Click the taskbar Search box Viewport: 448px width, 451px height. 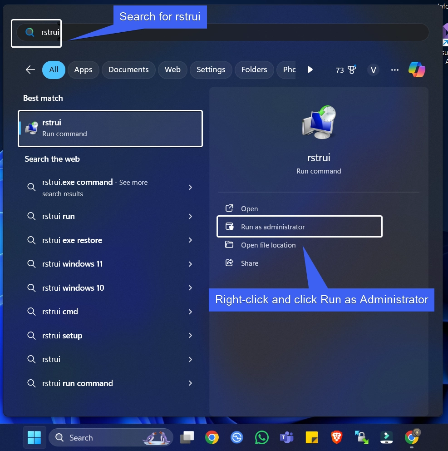(111, 437)
